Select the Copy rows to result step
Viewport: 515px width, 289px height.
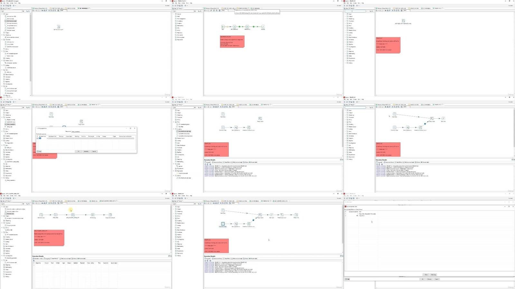110,215
